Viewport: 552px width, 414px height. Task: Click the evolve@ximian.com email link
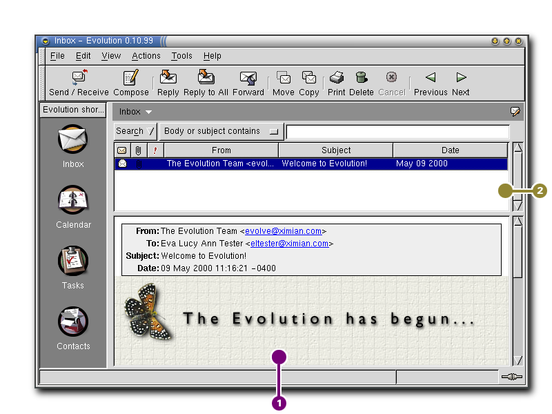coord(283,231)
